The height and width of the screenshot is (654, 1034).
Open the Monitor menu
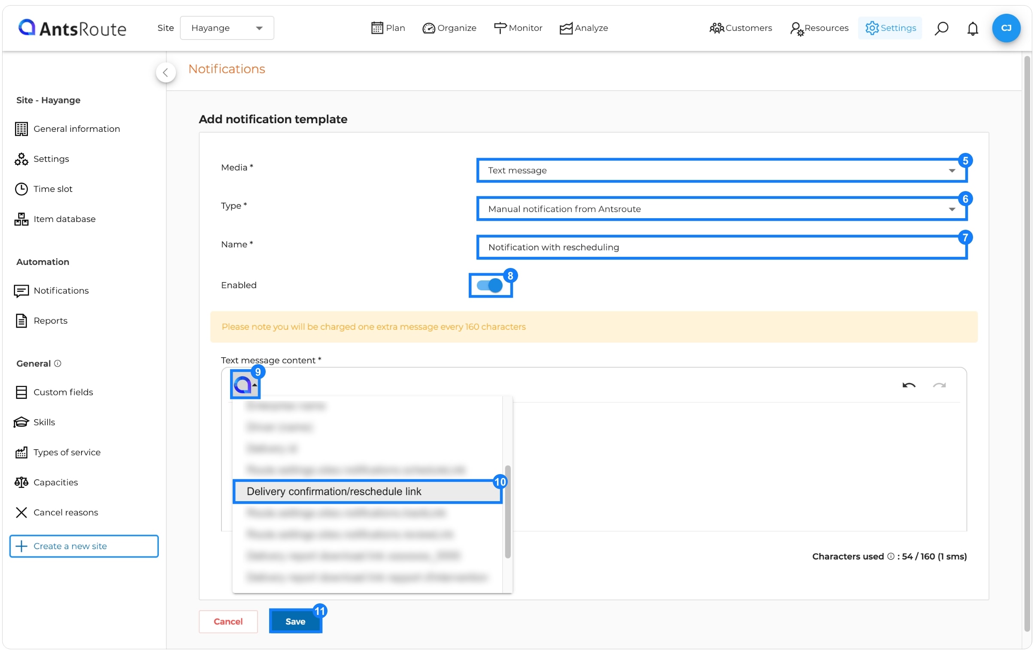click(518, 28)
